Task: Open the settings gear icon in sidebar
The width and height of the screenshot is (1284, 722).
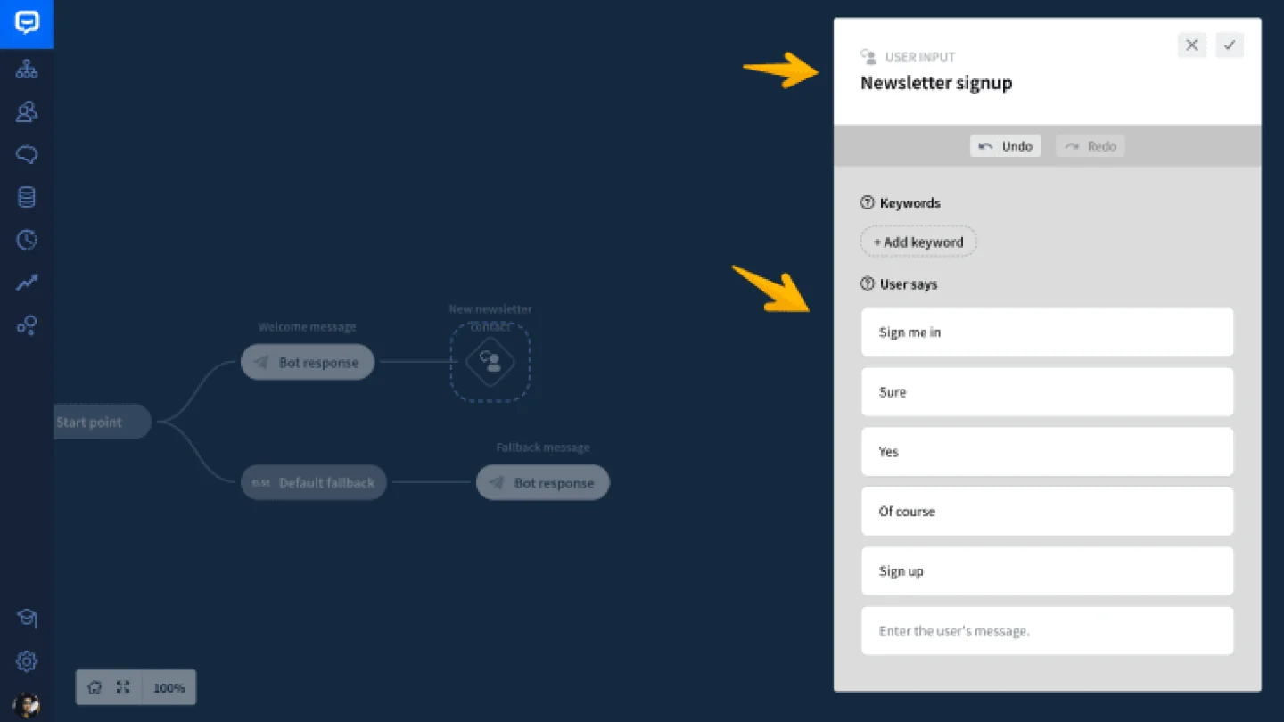Action: (27, 661)
